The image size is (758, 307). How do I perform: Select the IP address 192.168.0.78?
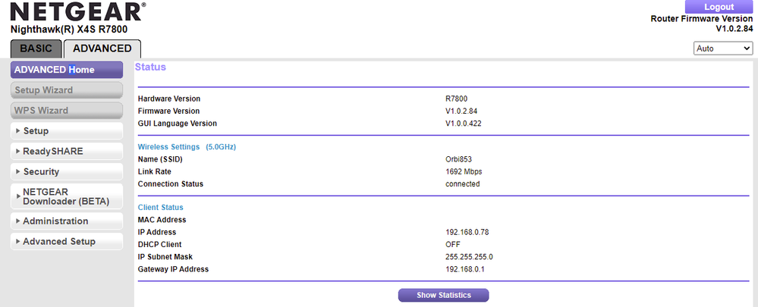467,232
